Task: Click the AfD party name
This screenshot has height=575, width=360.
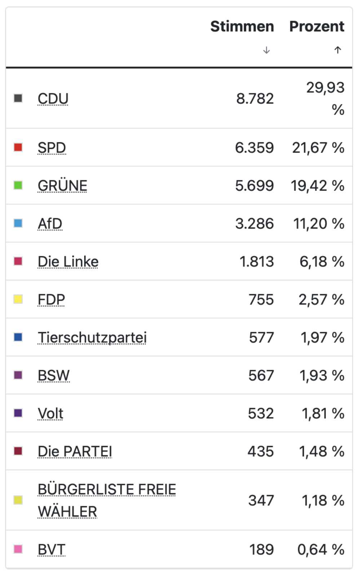Action: pos(50,224)
